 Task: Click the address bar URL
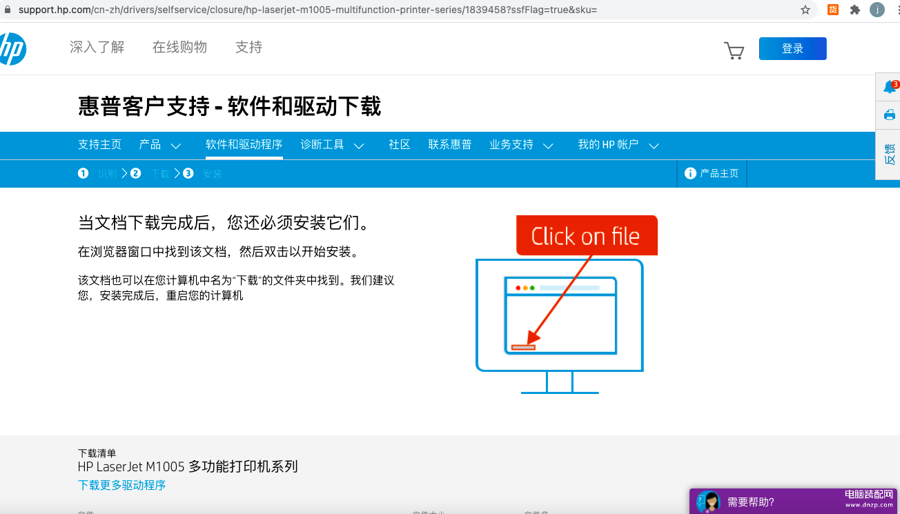308,10
